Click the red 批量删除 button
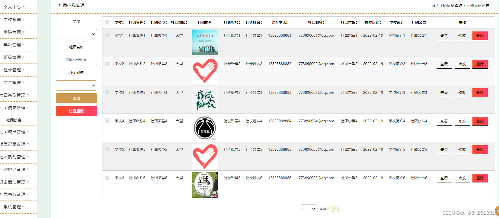The image size is (499, 218). pos(76,111)
